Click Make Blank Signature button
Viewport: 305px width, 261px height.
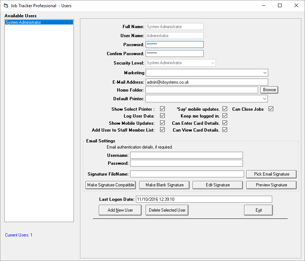coord(164,185)
